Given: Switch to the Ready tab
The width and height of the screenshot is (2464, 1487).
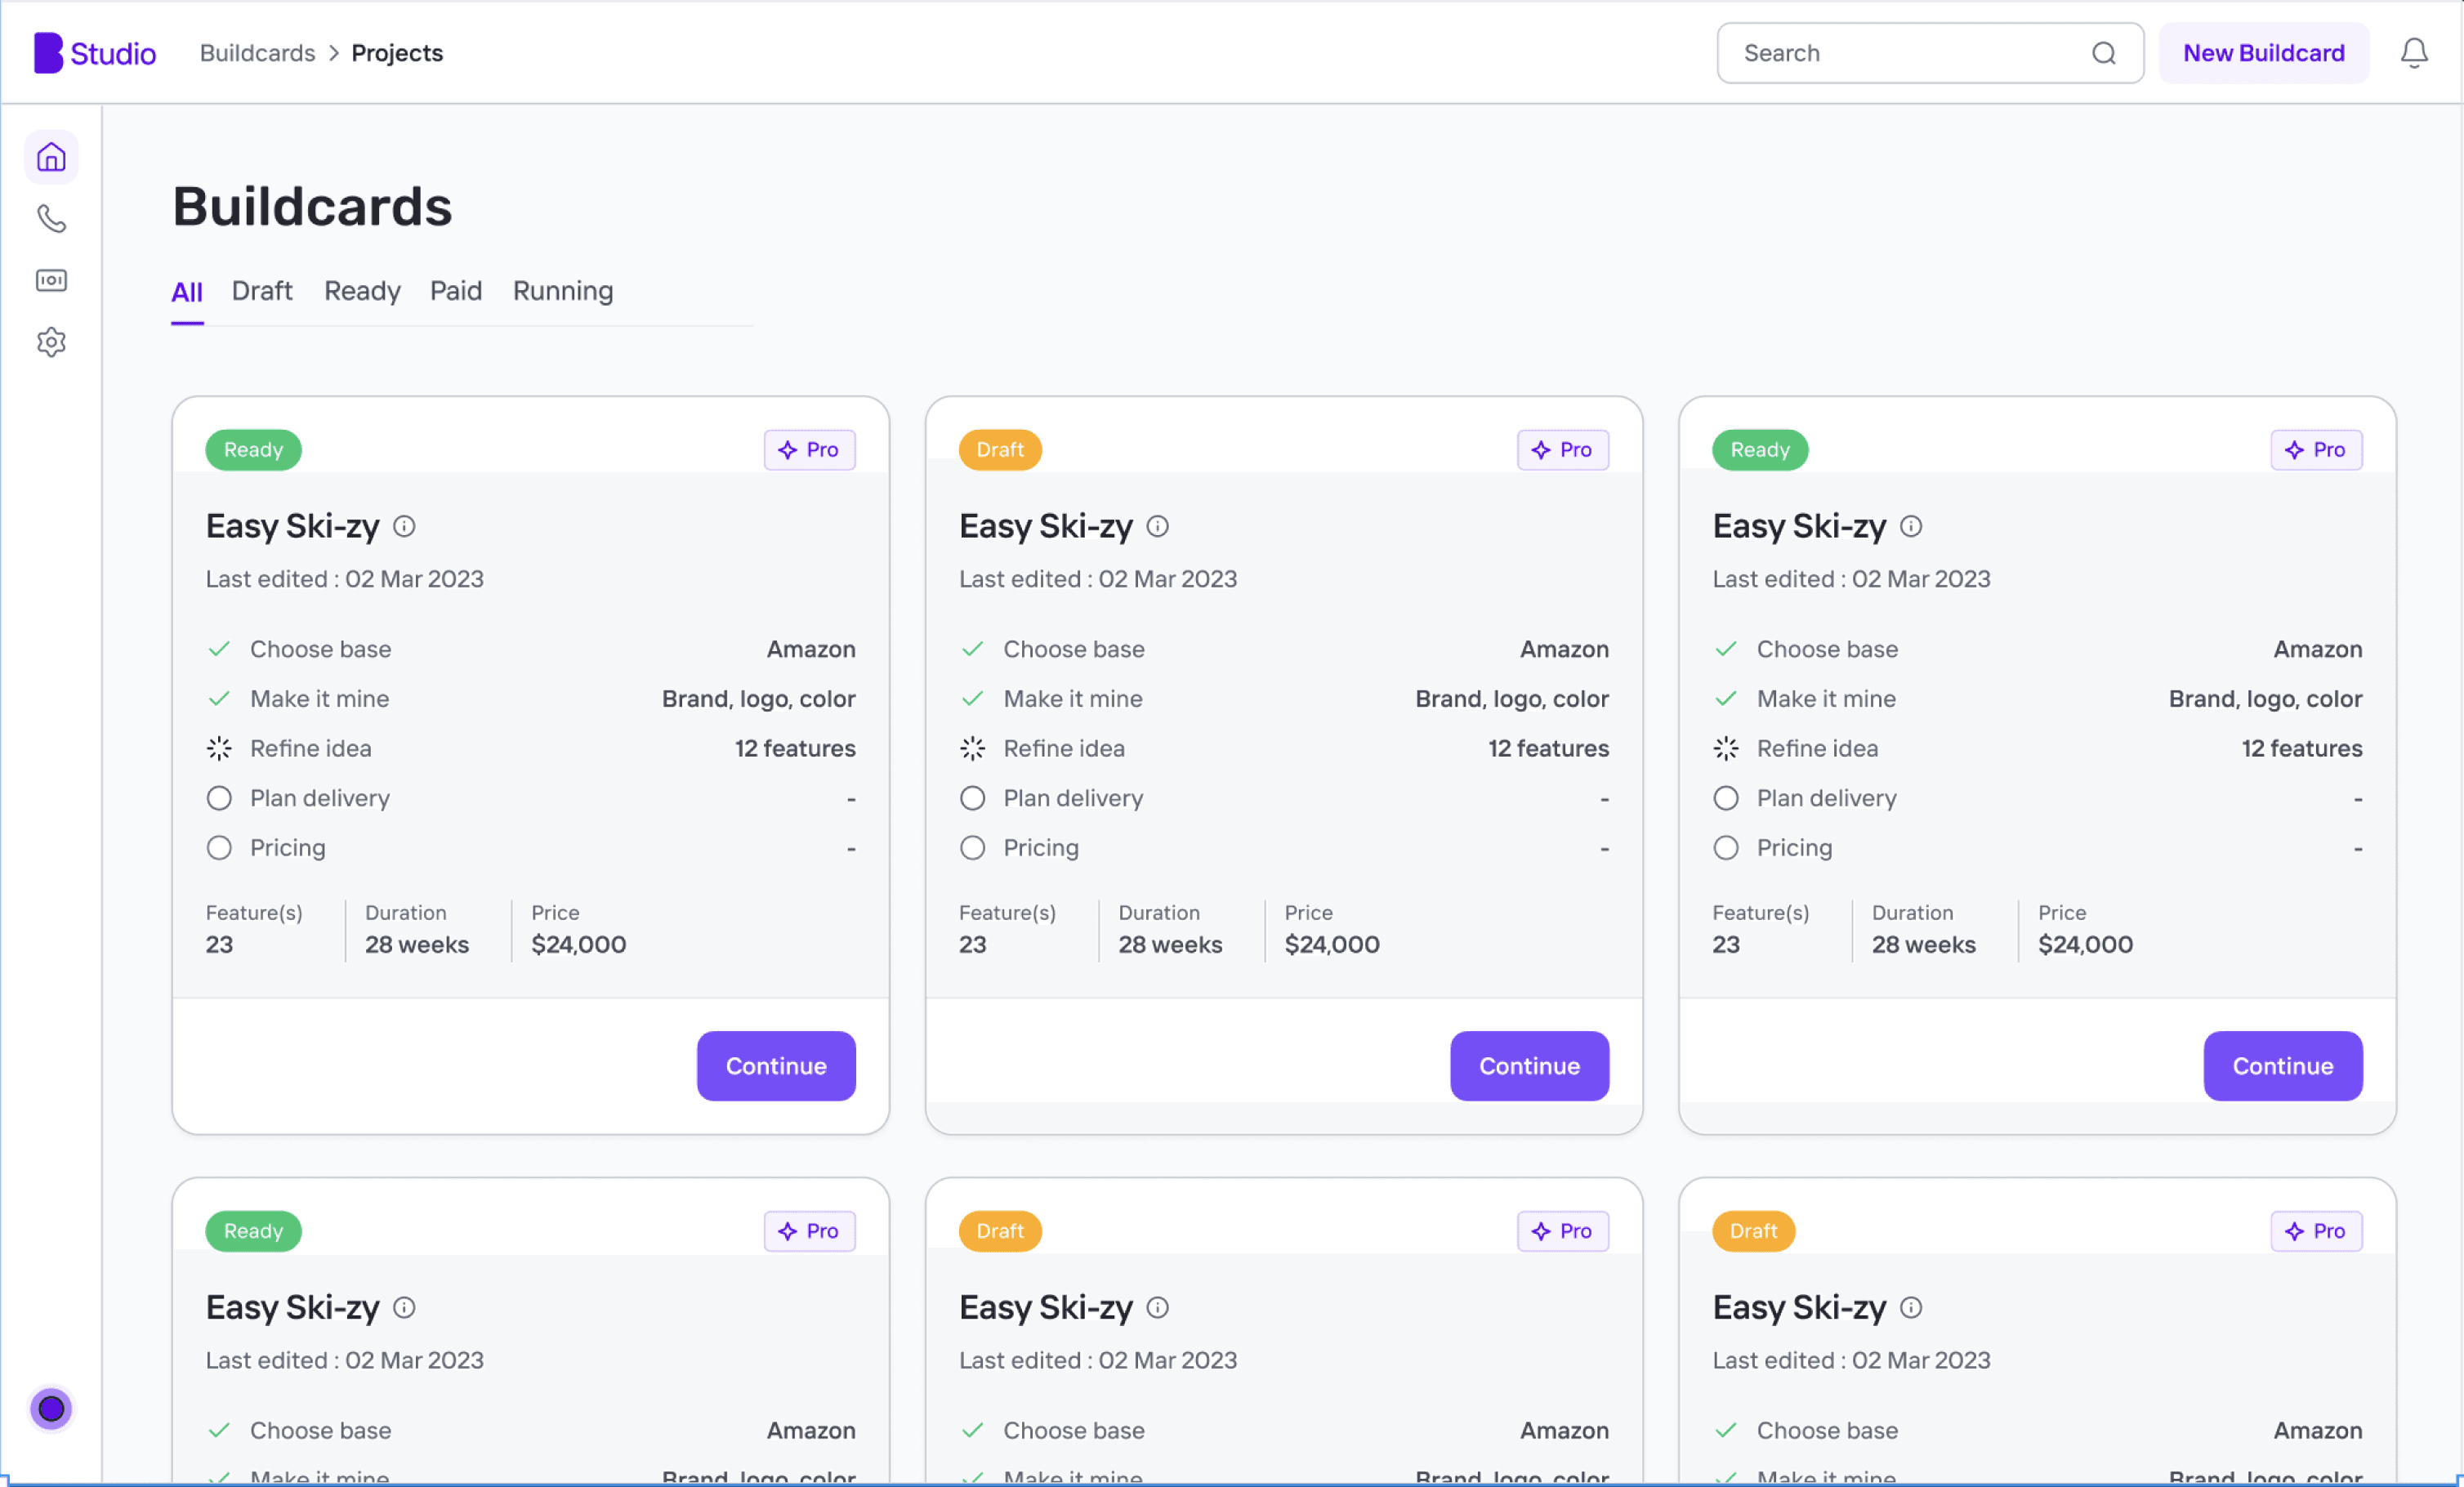Looking at the screenshot, I should coord(362,291).
